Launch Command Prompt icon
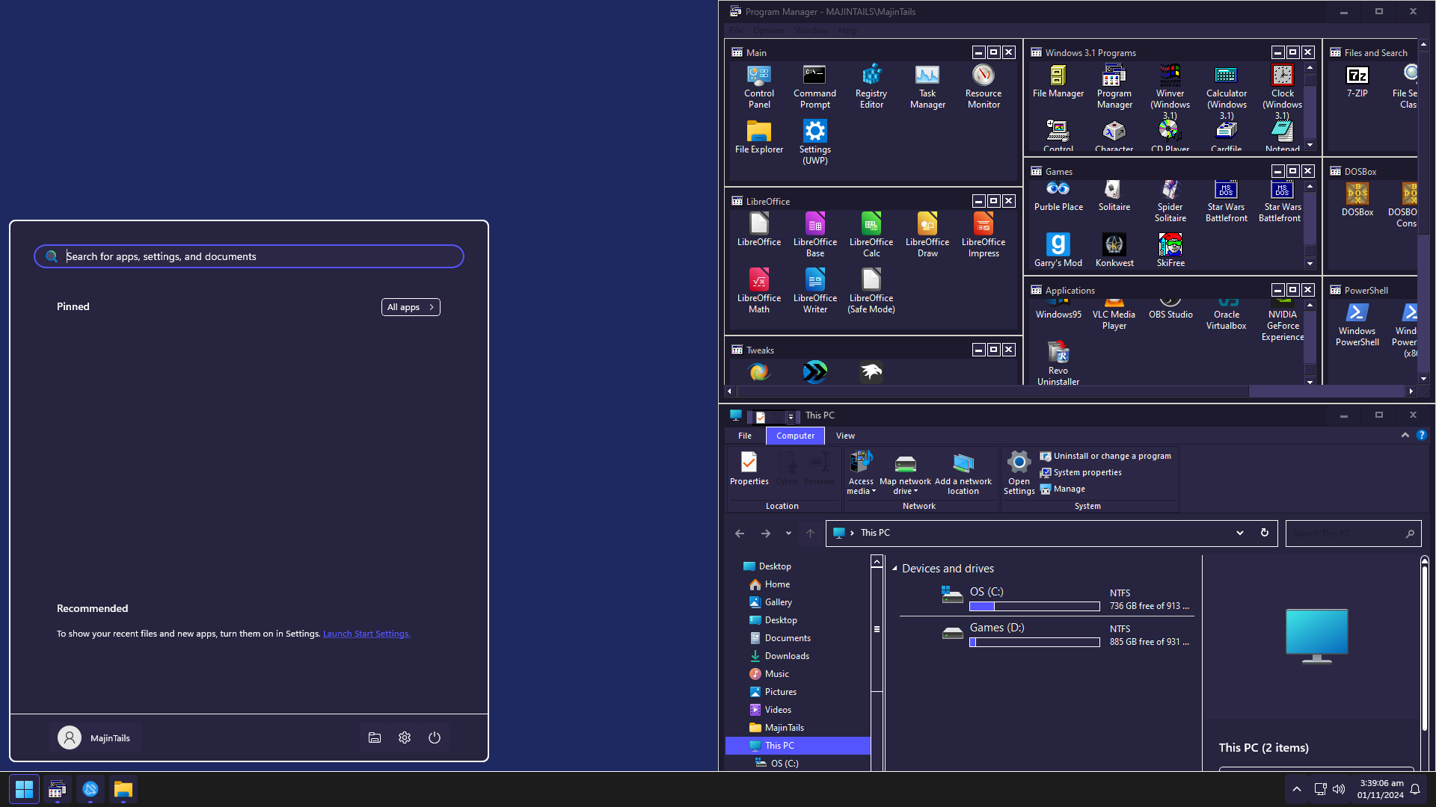Image resolution: width=1436 pixels, height=807 pixels. tap(814, 87)
